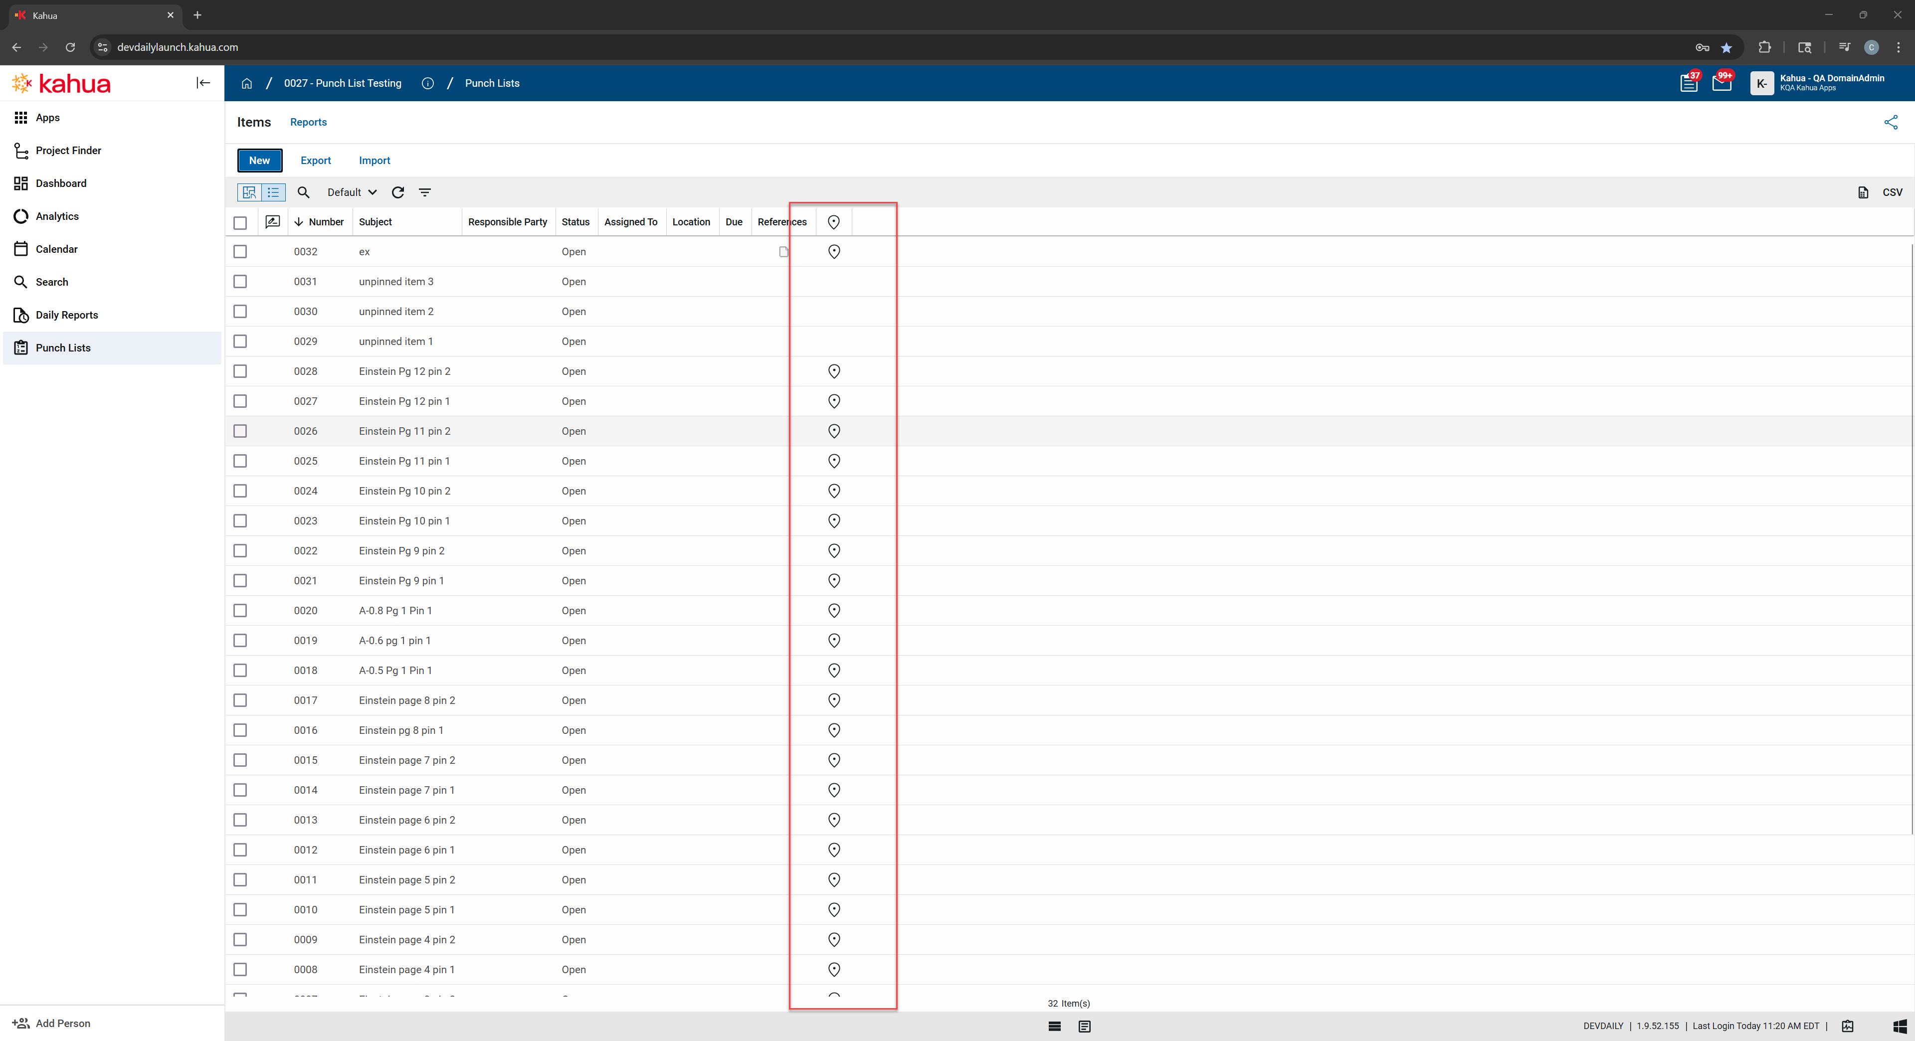Switch to the Reports tab
1915x1041 pixels.
click(x=308, y=122)
